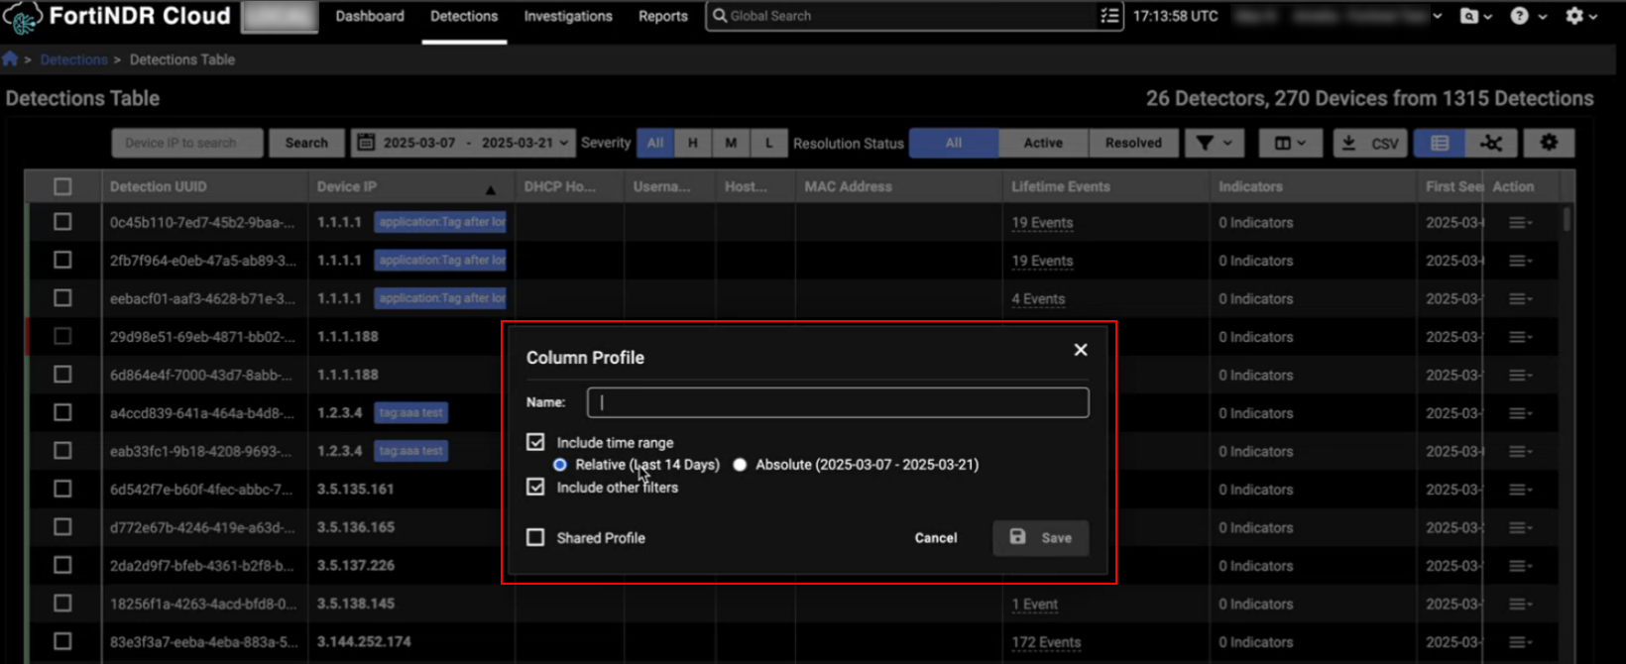Image resolution: width=1626 pixels, height=664 pixels.
Task: Focus the Device IP search field
Action: [187, 143]
